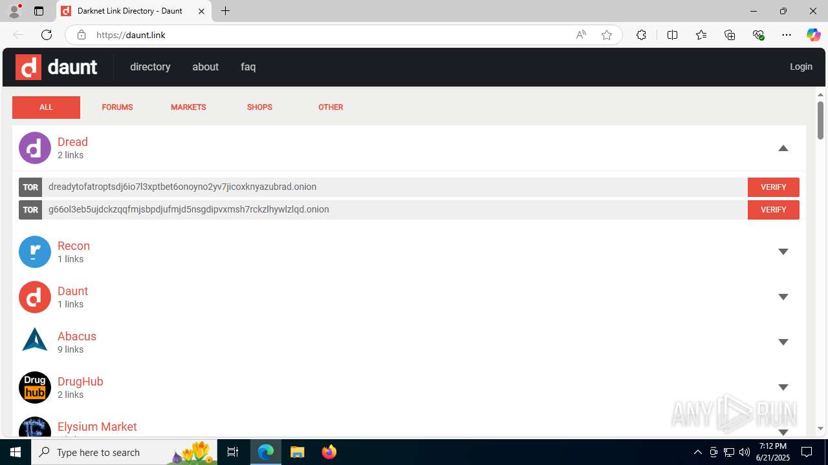The width and height of the screenshot is (828, 465).
Task: Go back using the browser back arrow
Action: 18,35
